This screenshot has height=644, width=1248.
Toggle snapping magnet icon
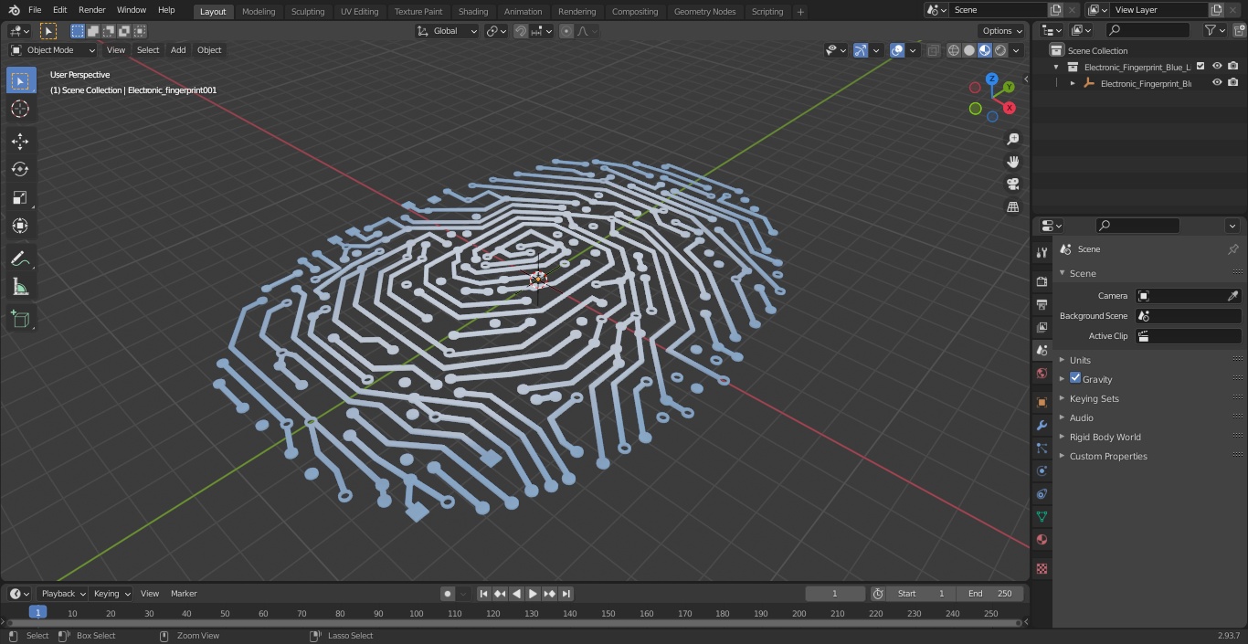(x=520, y=31)
